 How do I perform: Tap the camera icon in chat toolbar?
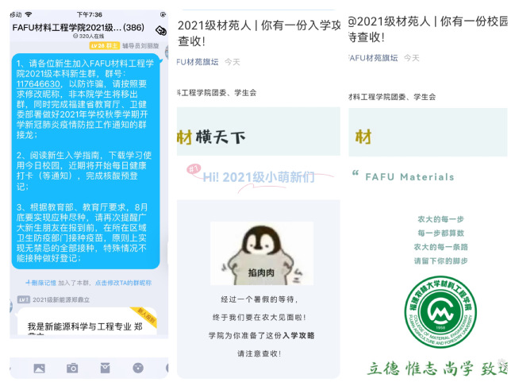[72, 369]
